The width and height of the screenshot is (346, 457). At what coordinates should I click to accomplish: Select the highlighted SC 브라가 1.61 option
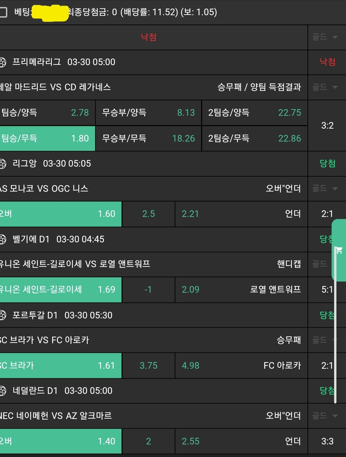(x=60, y=366)
